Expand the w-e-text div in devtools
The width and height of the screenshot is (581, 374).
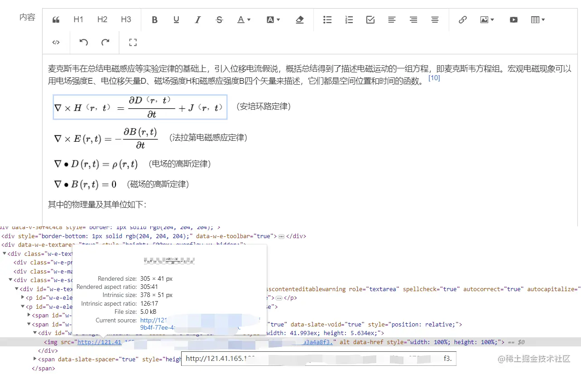4,254
